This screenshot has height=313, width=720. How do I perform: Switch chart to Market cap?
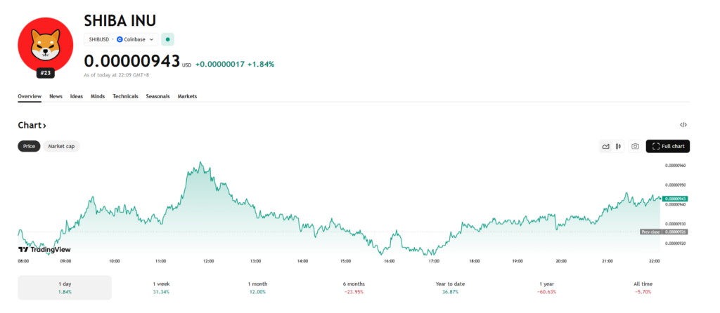click(x=62, y=146)
